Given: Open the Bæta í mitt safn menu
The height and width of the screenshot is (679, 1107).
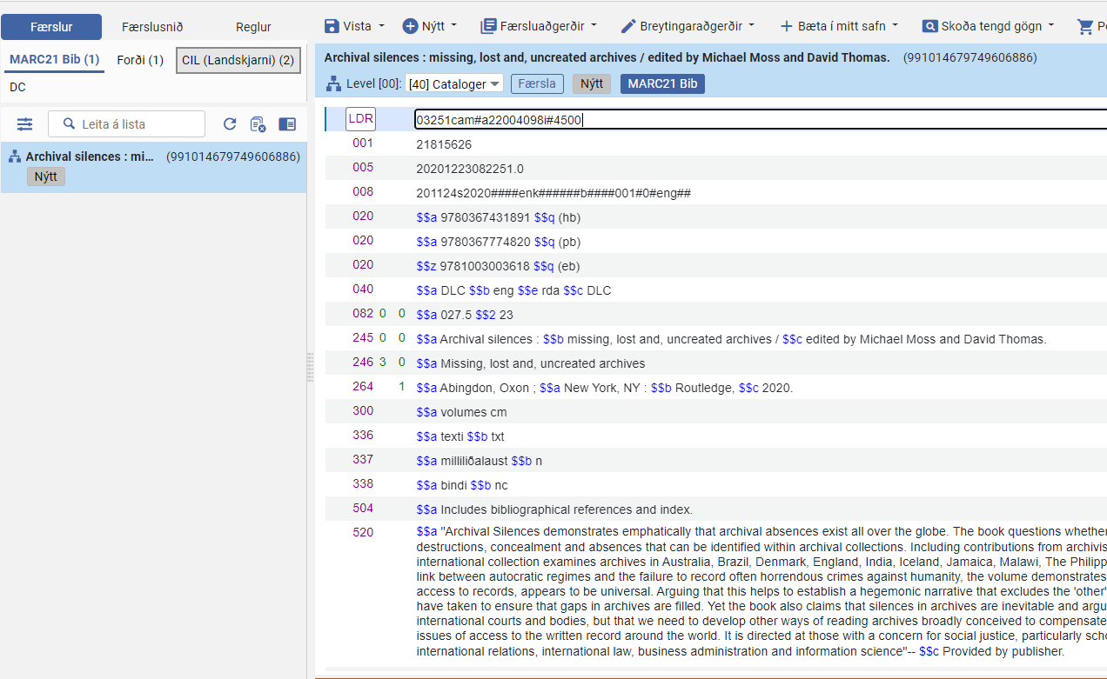Looking at the screenshot, I should click(x=839, y=26).
